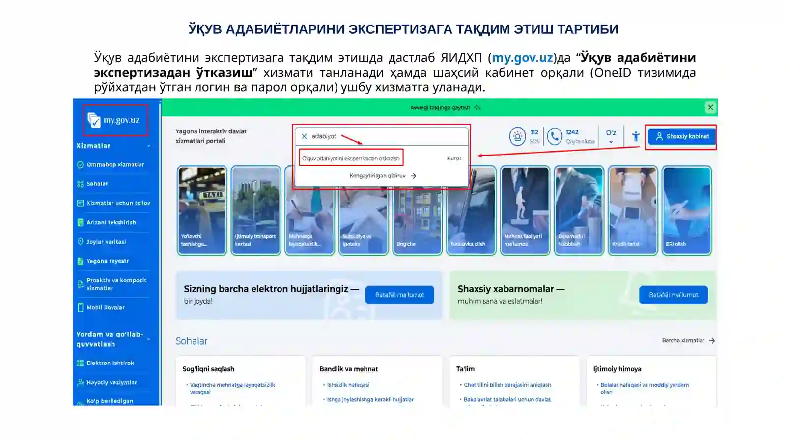The height and width of the screenshot is (441, 786).
Task: Open Kredit tarixi card
Action: pyautogui.click(x=633, y=210)
